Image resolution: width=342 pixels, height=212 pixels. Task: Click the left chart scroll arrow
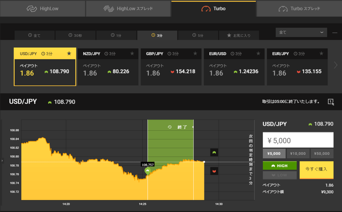[x=2, y=161]
